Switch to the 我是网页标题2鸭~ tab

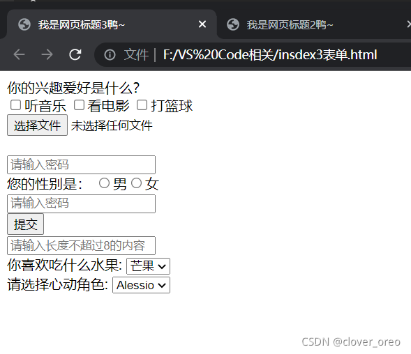[313, 24]
